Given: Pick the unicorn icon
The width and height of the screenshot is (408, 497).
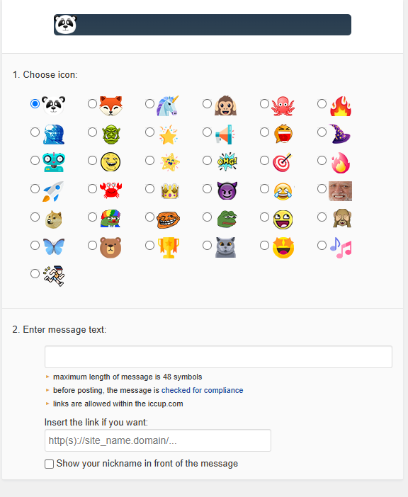Looking at the screenshot, I should [168, 105].
